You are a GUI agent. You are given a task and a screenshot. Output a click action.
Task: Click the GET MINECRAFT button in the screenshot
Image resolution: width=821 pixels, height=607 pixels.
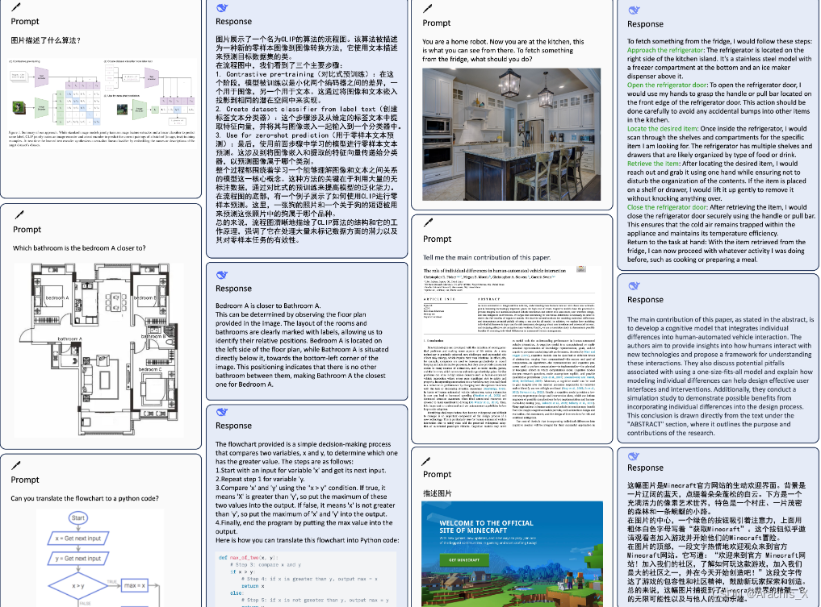pyautogui.click(x=464, y=560)
